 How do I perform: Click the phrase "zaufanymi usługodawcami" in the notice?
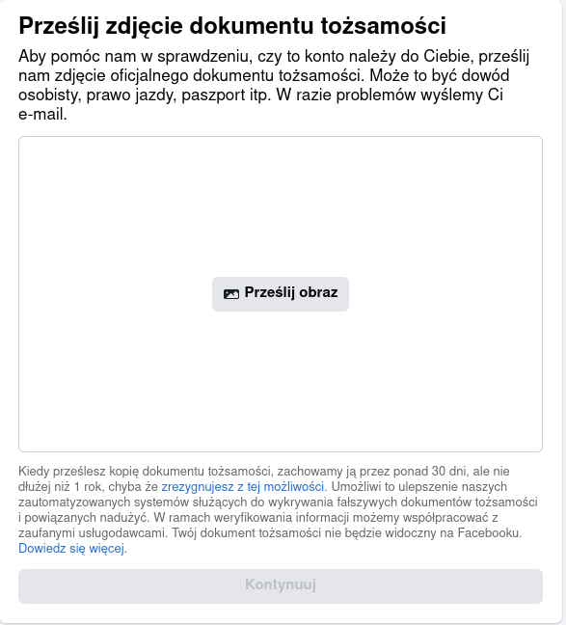pos(94,533)
